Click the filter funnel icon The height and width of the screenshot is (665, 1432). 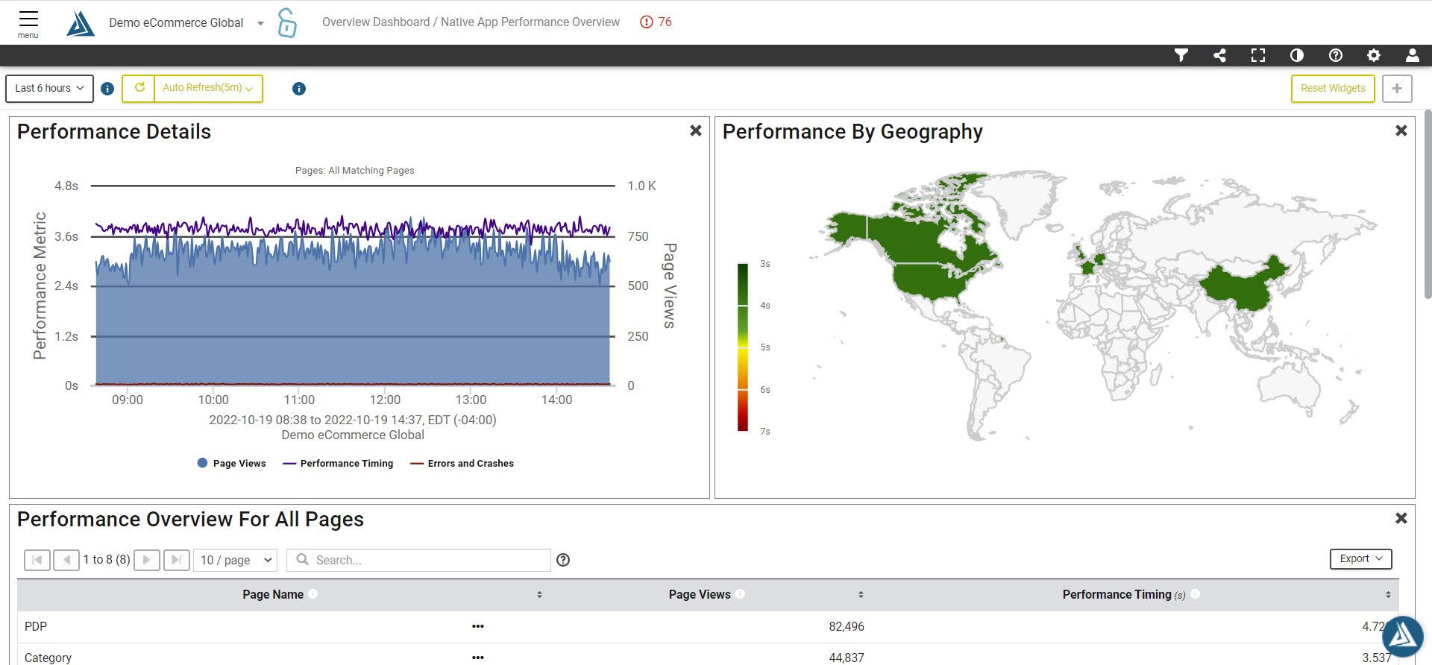(1181, 55)
